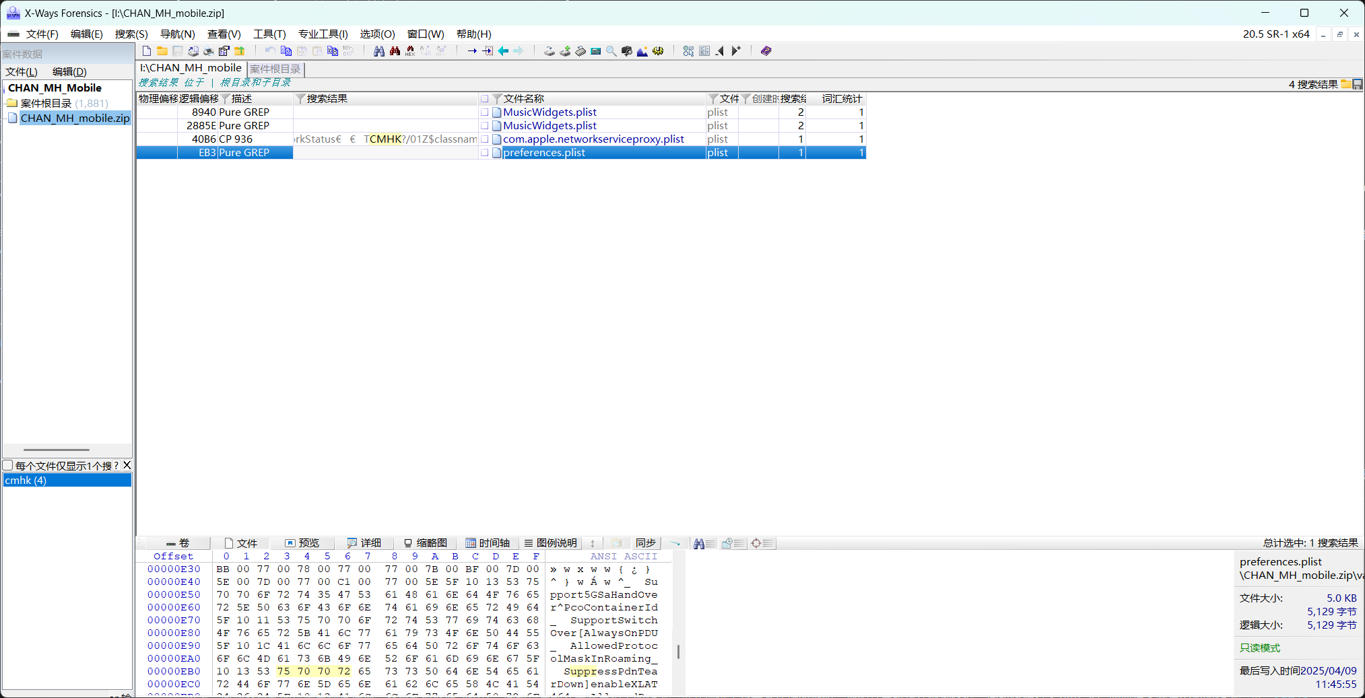The image size is (1365, 698).
Task: Open the filter on 搜索结果 column
Action: 300,99
